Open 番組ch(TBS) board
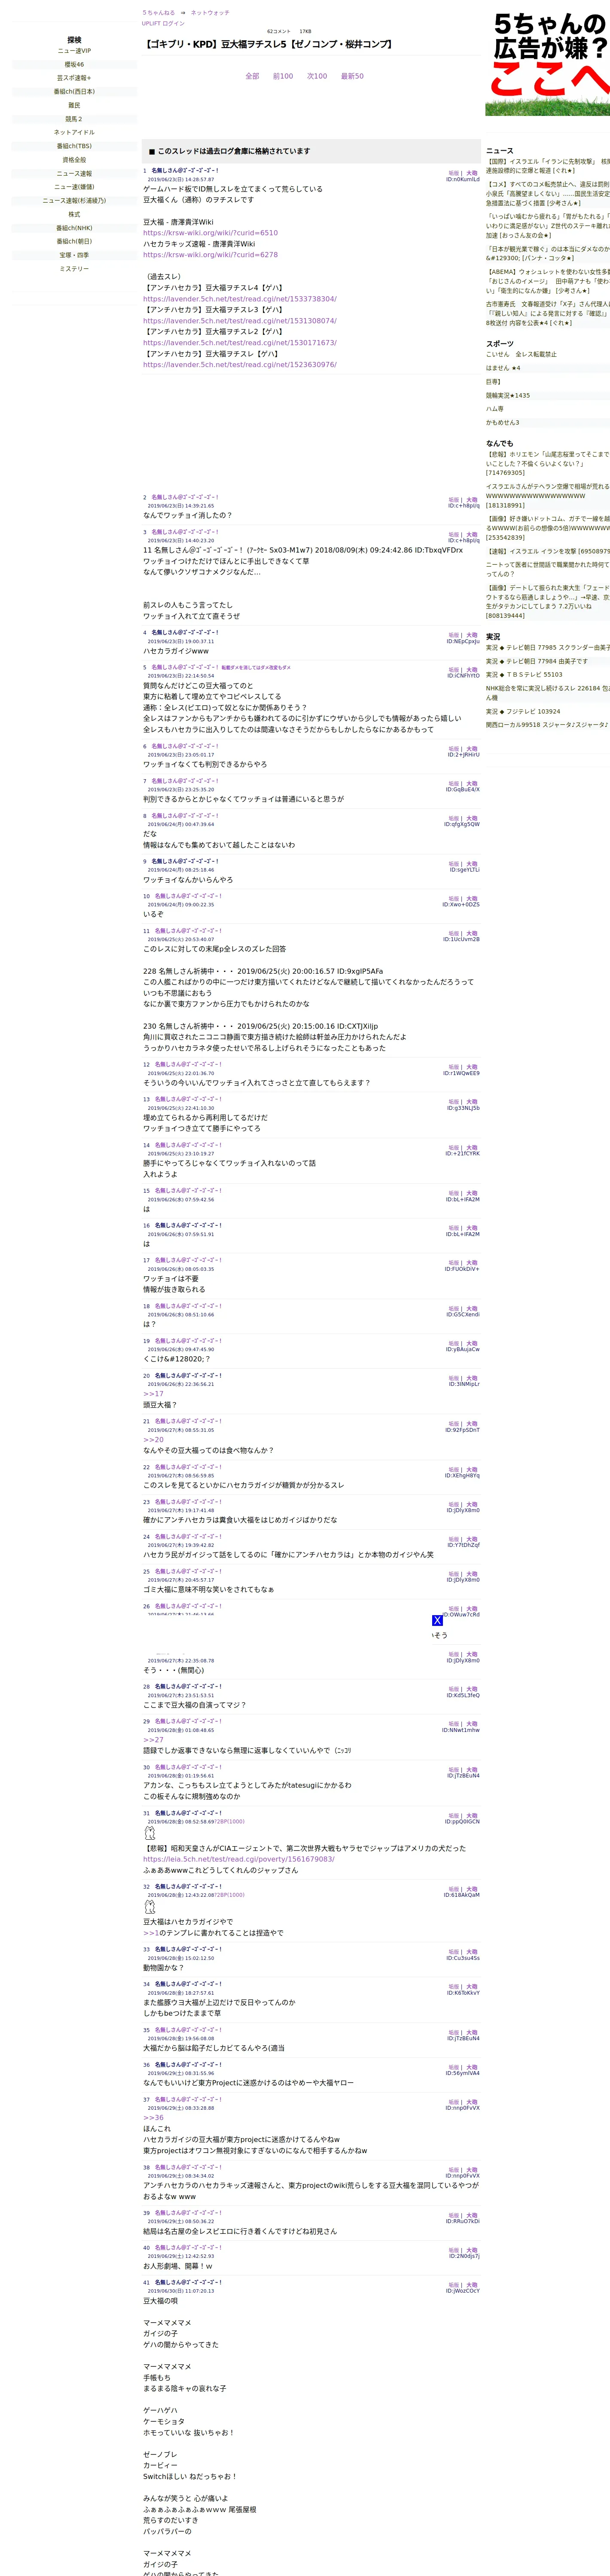The width and height of the screenshot is (610, 2576). coord(74,146)
